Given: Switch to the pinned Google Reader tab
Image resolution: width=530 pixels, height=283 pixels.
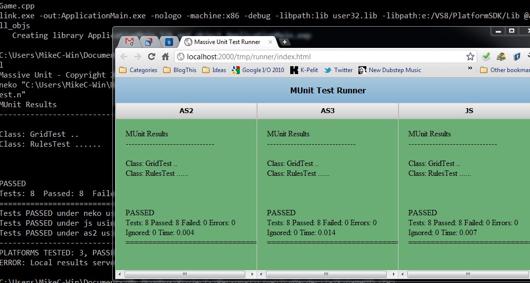Looking at the screenshot, I should click(149, 42).
